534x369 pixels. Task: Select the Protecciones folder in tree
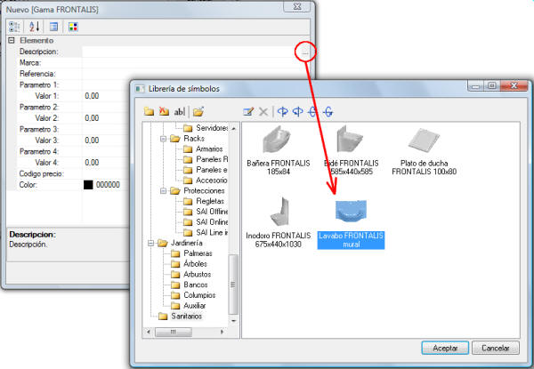coord(198,191)
